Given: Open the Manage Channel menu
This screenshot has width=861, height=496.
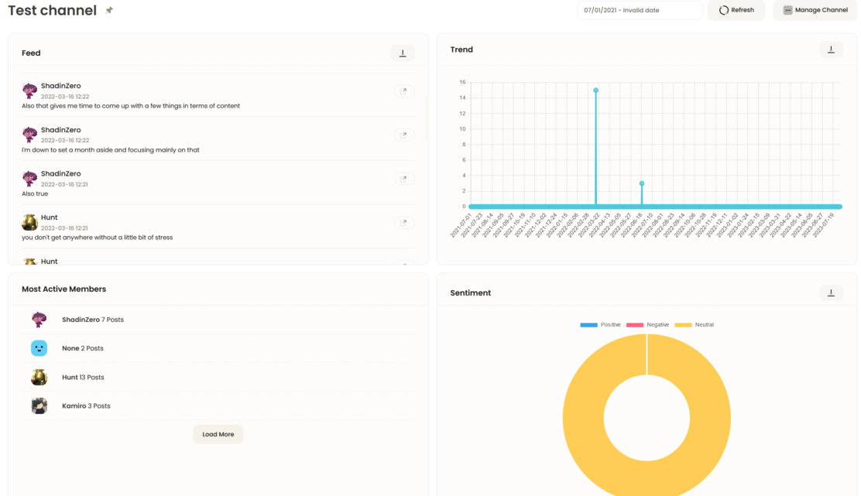Looking at the screenshot, I should pyautogui.click(x=815, y=10).
